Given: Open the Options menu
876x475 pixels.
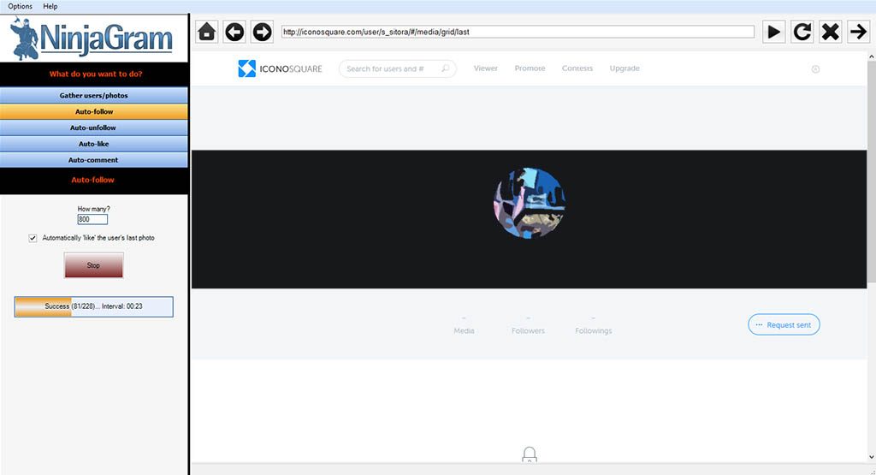Looking at the screenshot, I should (x=21, y=6).
